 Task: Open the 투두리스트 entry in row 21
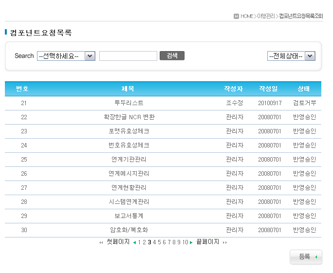129,103
